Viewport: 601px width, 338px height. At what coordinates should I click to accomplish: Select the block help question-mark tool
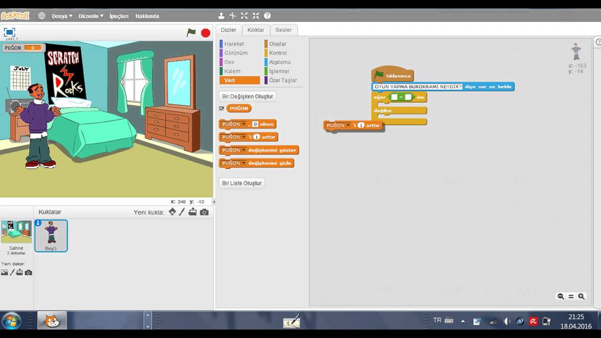click(267, 16)
